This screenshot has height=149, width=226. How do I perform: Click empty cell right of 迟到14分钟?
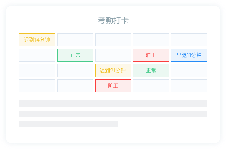pyautogui.click(x=75, y=40)
